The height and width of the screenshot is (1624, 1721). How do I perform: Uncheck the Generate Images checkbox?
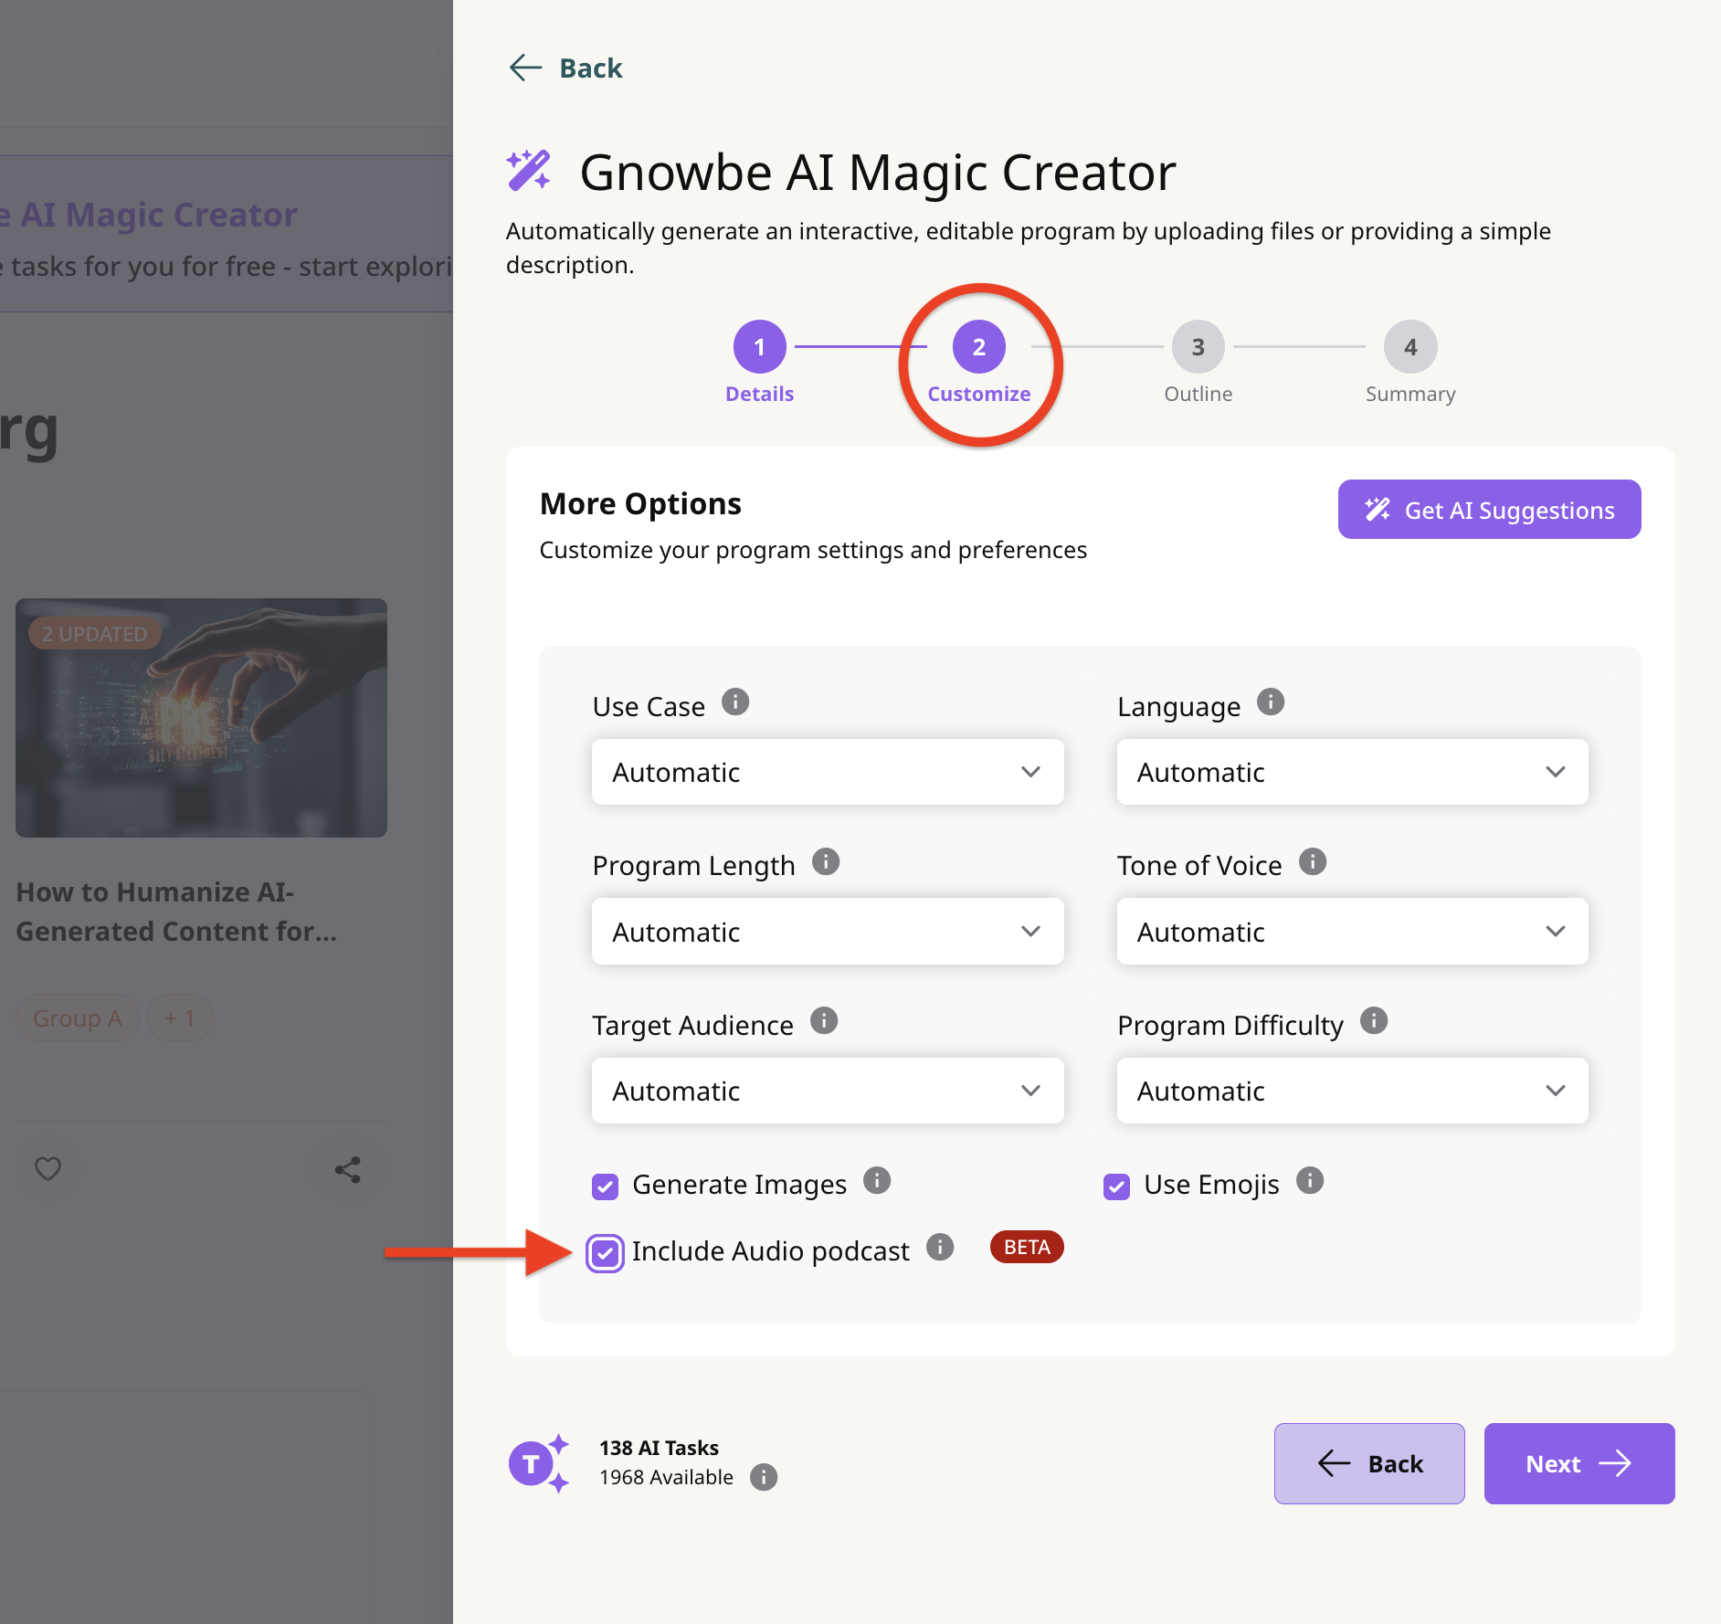pos(605,1186)
